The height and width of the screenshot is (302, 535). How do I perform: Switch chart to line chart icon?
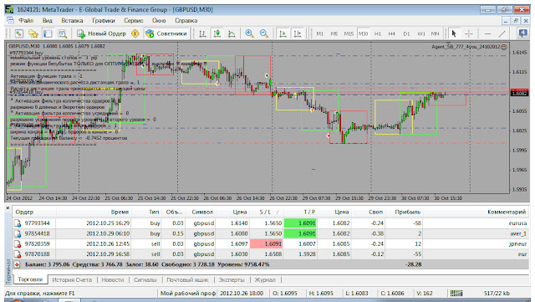point(232,33)
